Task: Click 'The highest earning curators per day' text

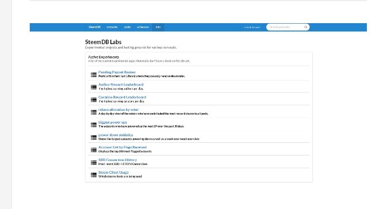Action: [x=121, y=101]
